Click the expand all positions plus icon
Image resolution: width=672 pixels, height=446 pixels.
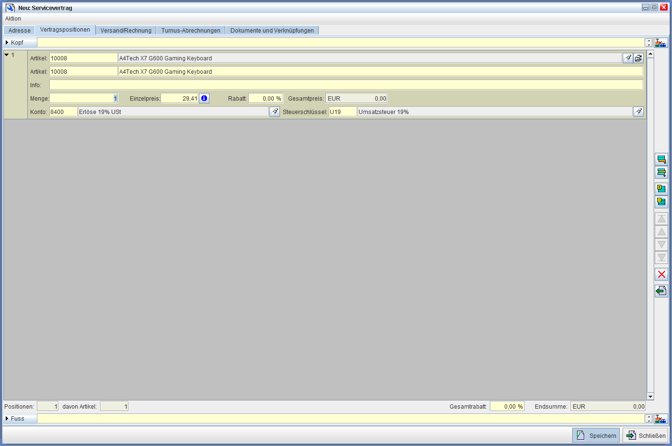coord(661,189)
